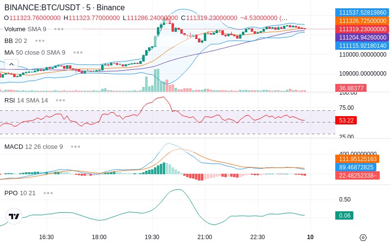Click the 22:30 time axis label
The height and width of the screenshot is (244, 391).
258,237
